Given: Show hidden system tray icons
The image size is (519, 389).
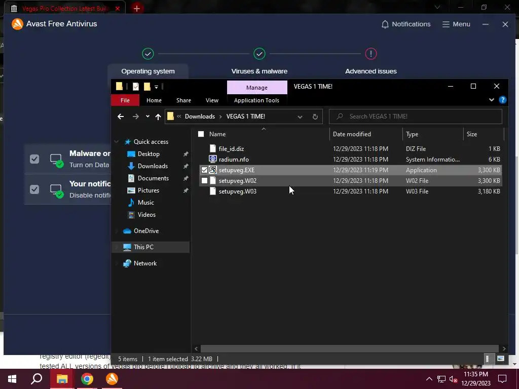Looking at the screenshot, I should pyautogui.click(x=429, y=379).
